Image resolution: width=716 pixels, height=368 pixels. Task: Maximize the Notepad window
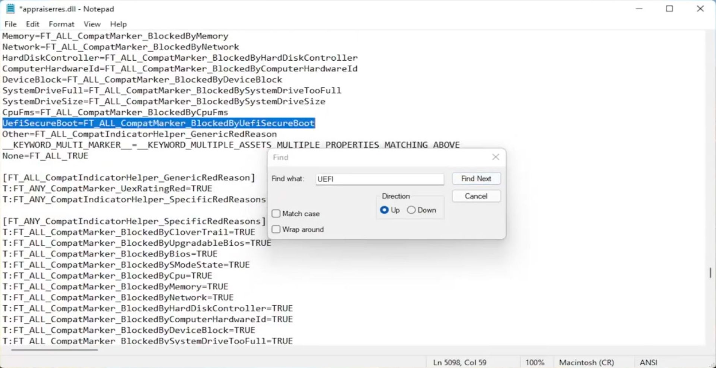[x=669, y=9]
